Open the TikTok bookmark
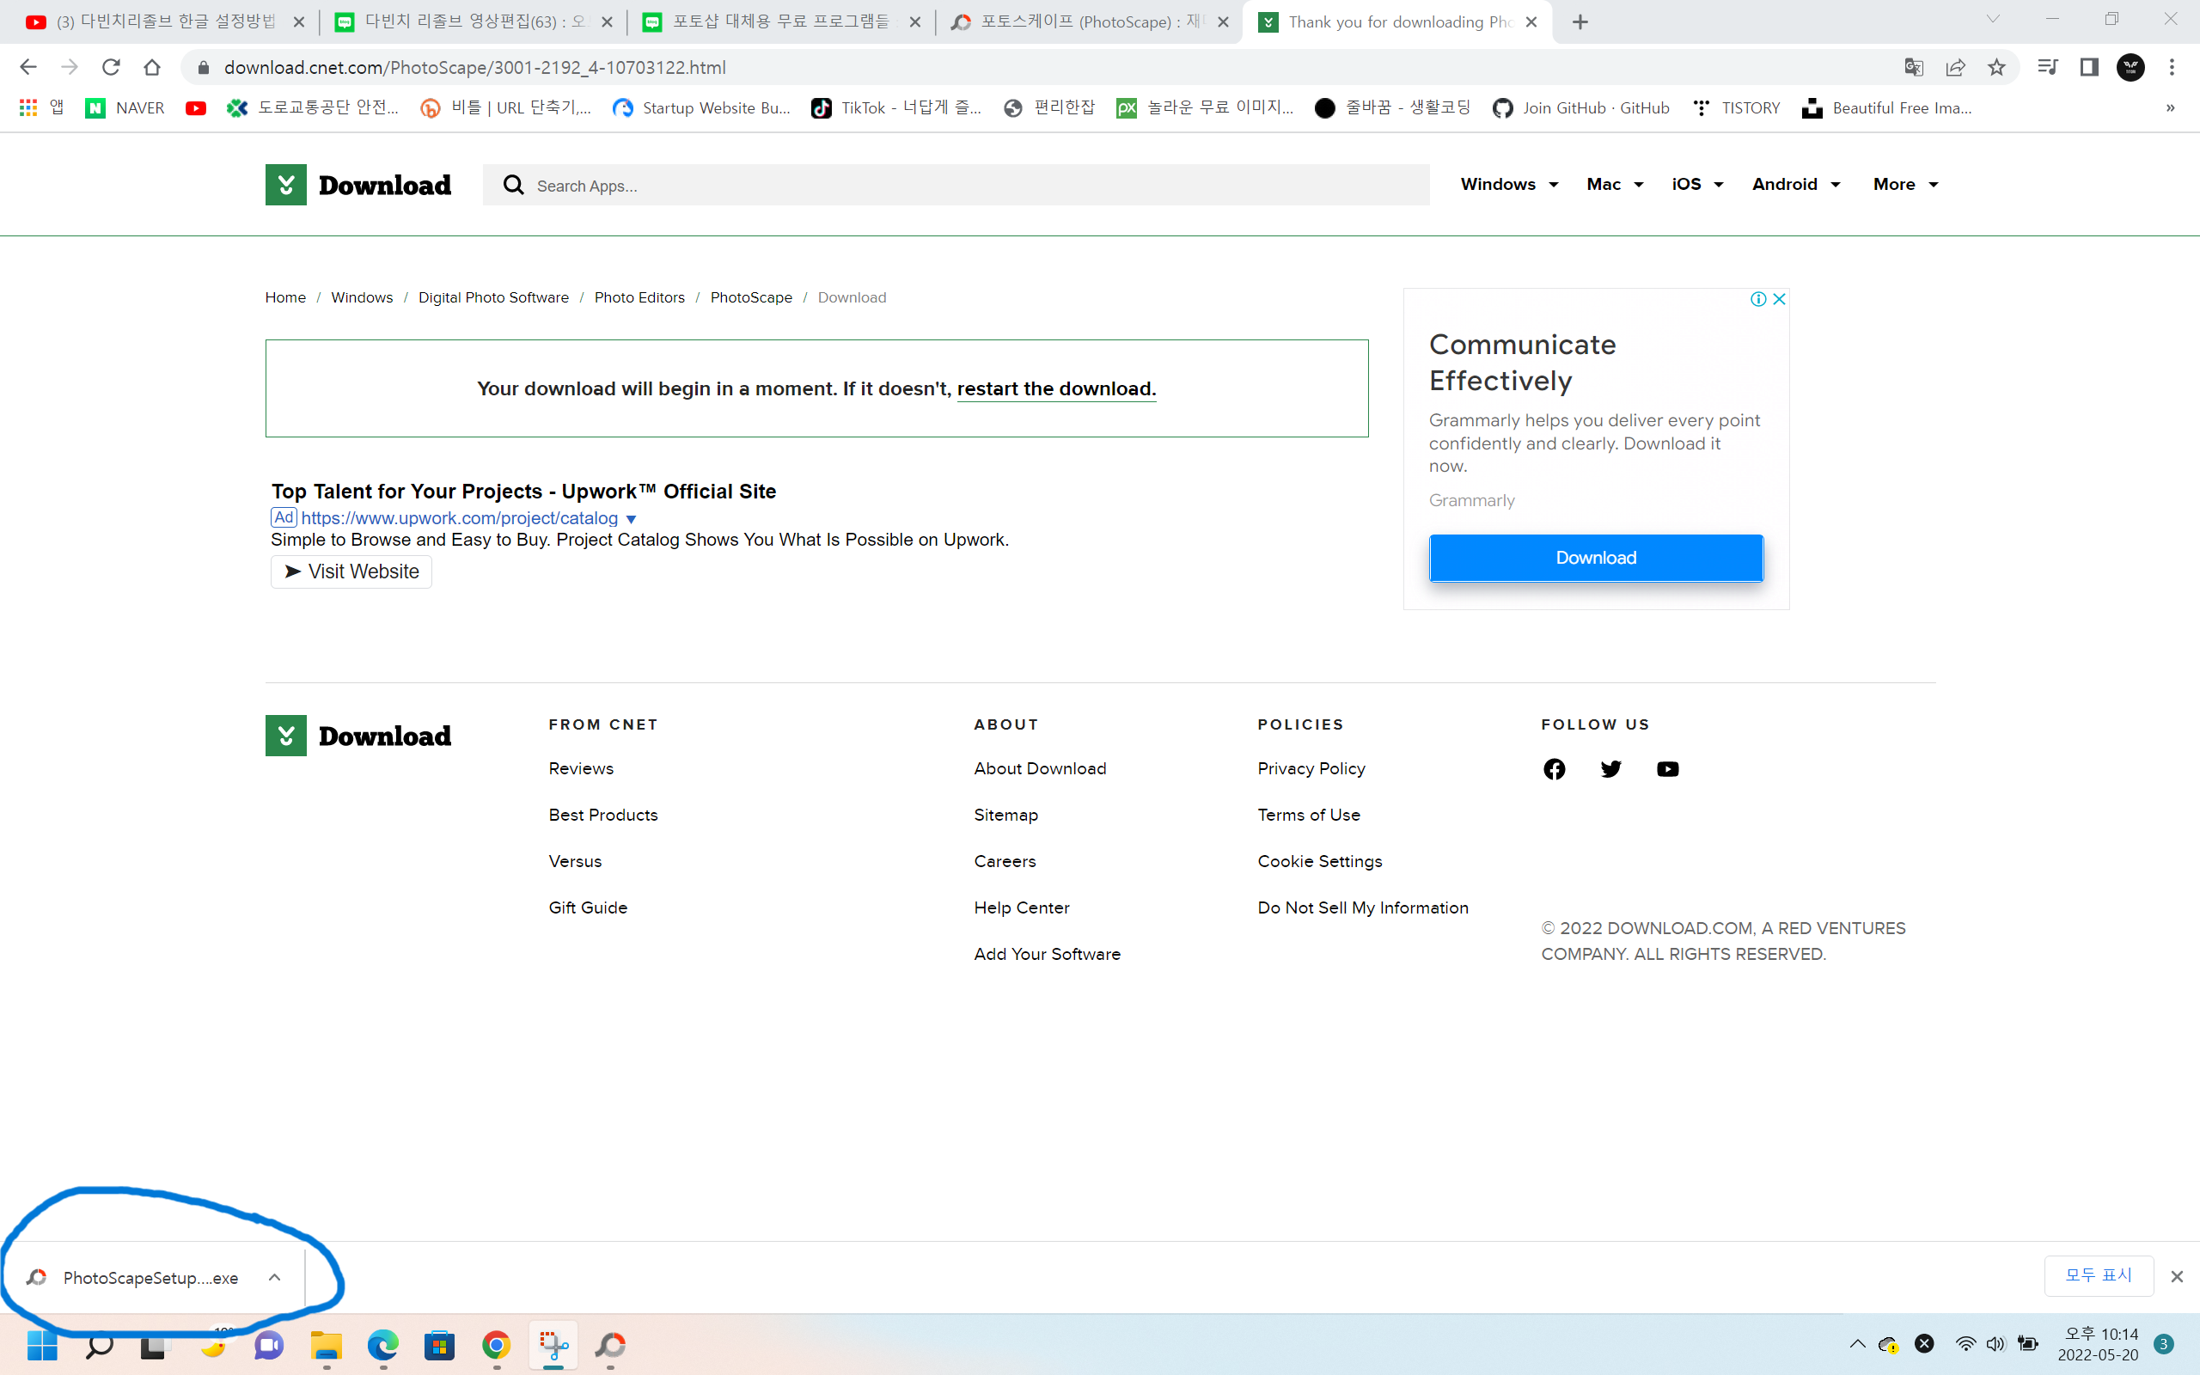Viewport: 2200px width, 1375px height. [895, 107]
